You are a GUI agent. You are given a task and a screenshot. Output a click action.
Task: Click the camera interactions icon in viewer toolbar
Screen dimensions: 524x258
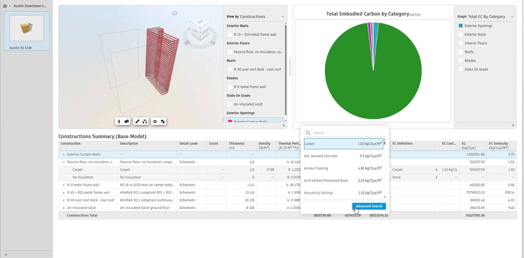pyautogui.click(x=127, y=122)
